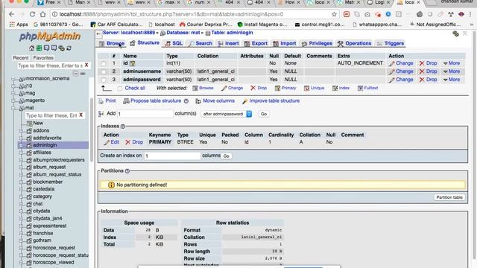Screen dimensions: 477x268
Task: Open the Privileges tab
Action: (x=317, y=43)
